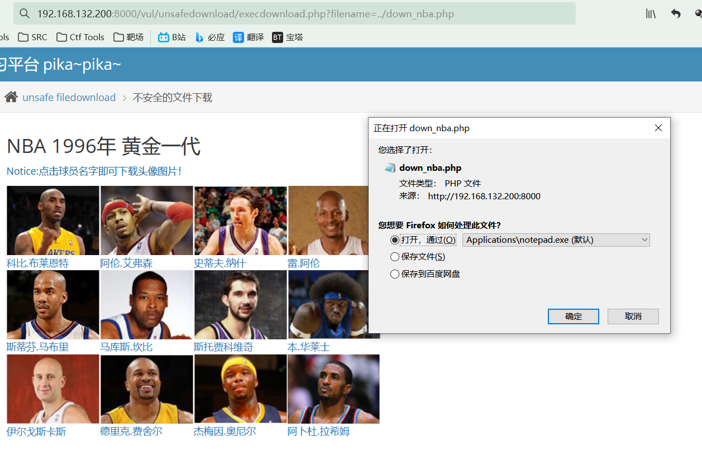Viewport: 702px width, 451px height.
Task: Click the home icon in breadcrumb
Action: coord(11,97)
